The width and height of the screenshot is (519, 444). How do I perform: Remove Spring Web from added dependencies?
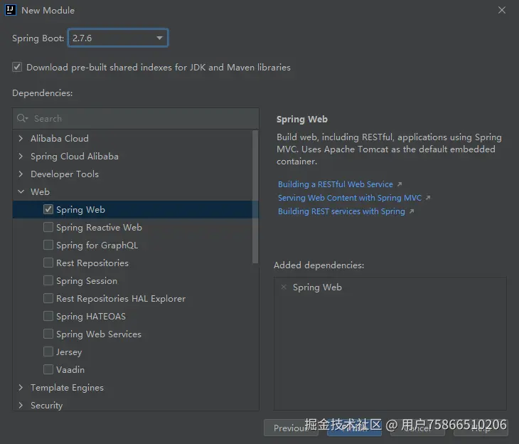coord(284,287)
